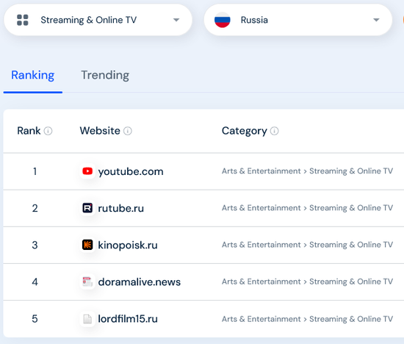The image size is (404, 344).
Task: Click rank number 5
Action: coord(35,319)
